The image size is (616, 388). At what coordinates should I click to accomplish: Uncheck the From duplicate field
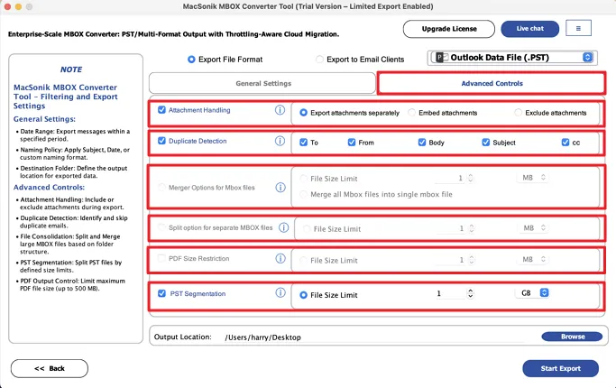(352, 143)
